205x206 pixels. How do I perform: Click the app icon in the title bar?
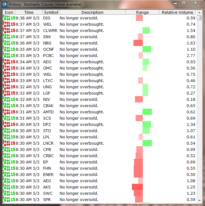click(x=5, y=4)
